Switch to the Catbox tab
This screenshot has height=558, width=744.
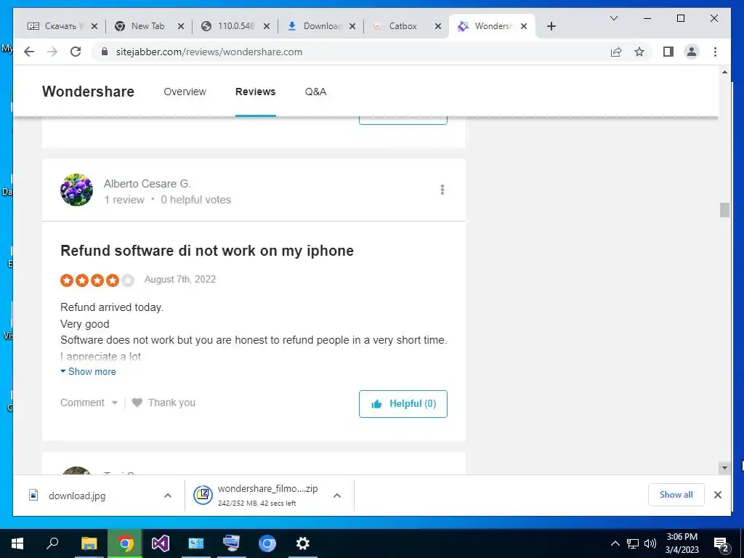[x=403, y=26]
